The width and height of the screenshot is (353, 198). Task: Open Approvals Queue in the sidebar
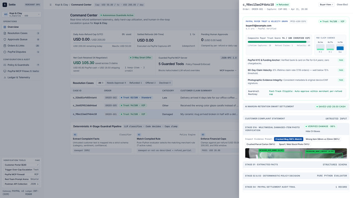pos(21,39)
